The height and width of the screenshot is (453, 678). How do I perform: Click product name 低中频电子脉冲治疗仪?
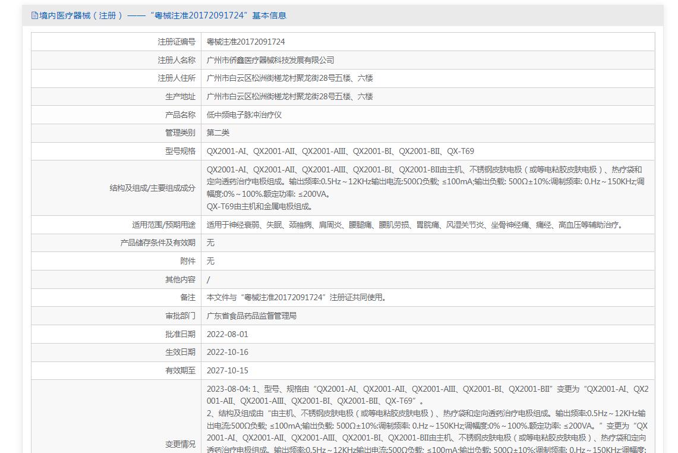[x=244, y=115]
